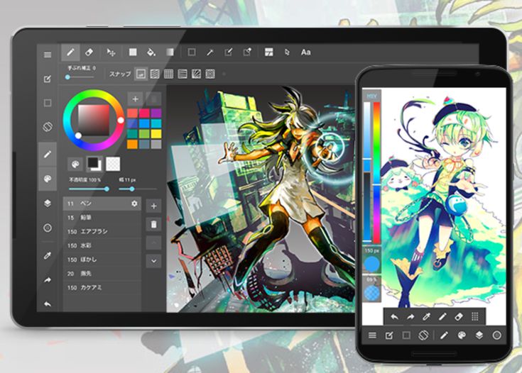The height and width of the screenshot is (373, 522).
Task: Enable the radial snap guide
Action: coord(197,74)
